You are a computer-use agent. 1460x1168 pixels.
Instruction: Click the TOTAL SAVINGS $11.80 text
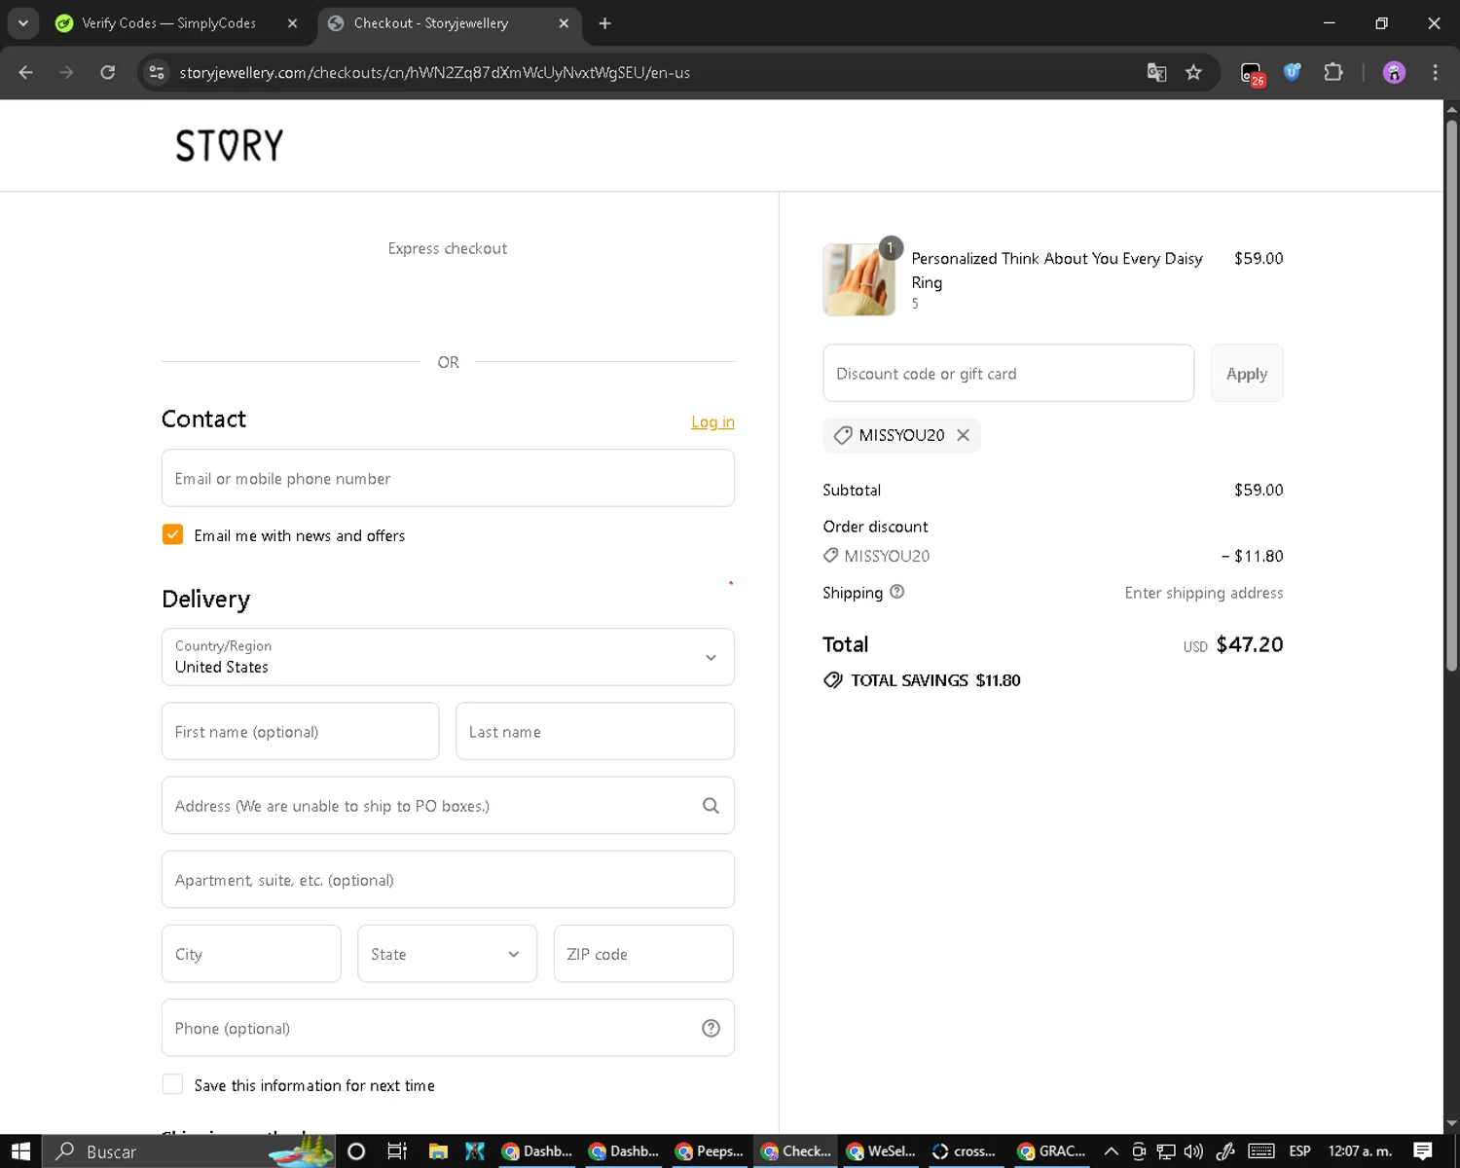(x=935, y=680)
